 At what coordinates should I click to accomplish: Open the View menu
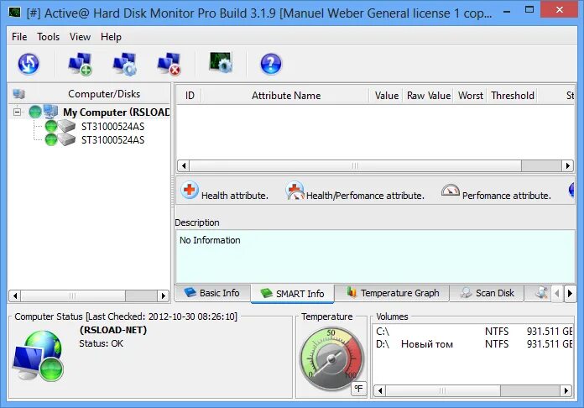(80, 36)
